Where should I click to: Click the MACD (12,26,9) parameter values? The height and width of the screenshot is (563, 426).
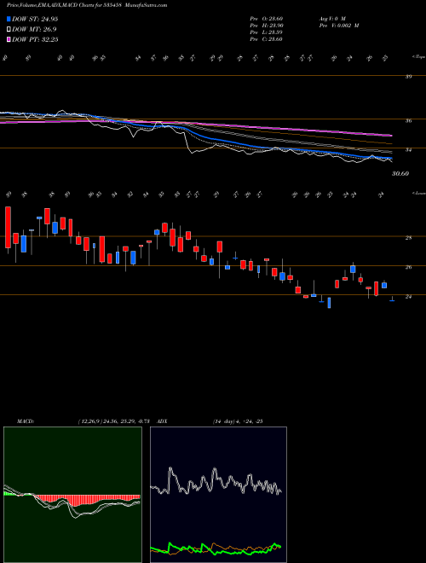click(113, 421)
